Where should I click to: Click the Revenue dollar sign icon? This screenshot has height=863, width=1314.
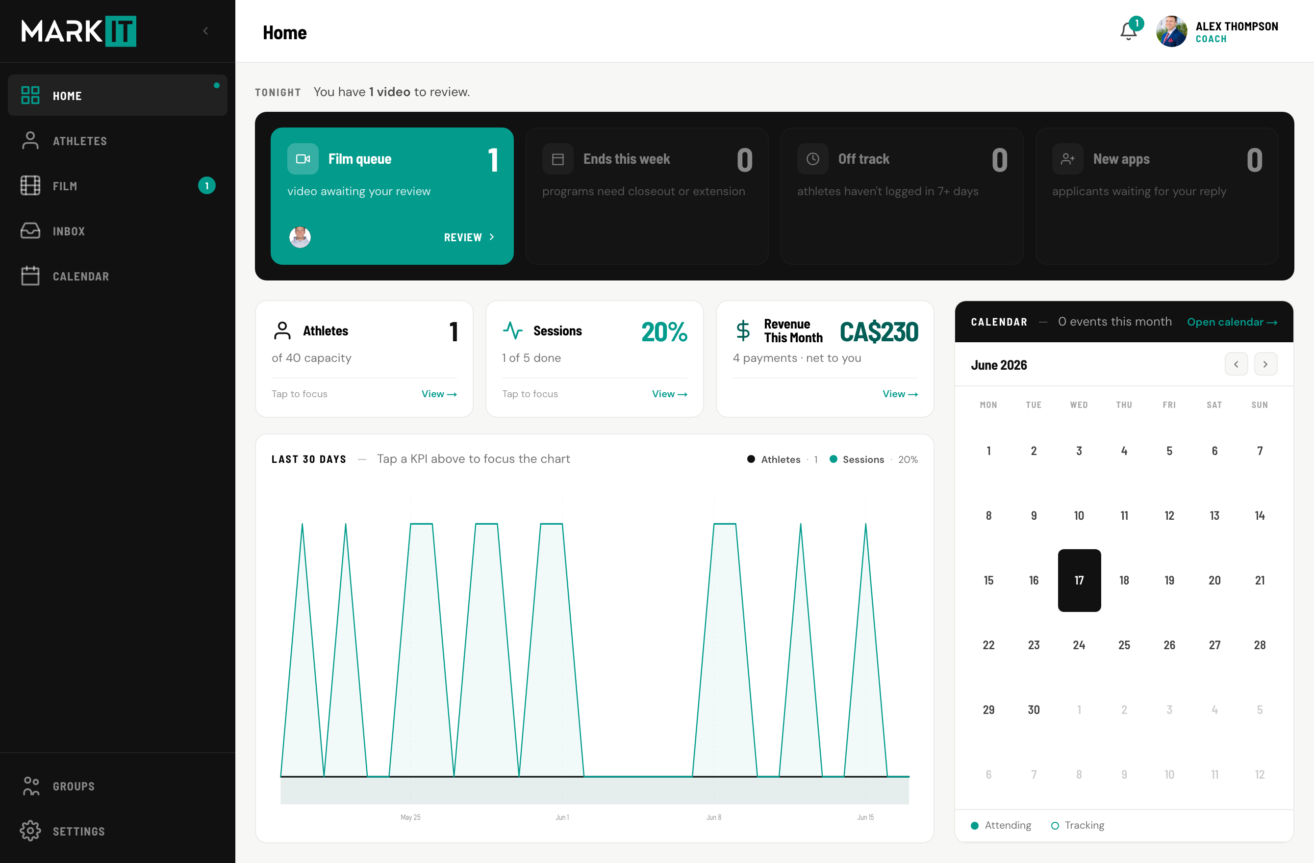click(x=743, y=330)
